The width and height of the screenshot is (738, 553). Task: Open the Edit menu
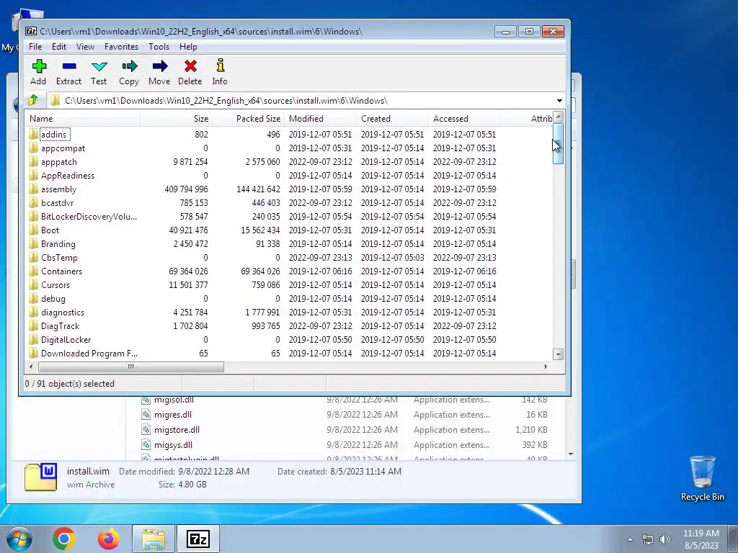pyautogui.click(x=59, y=47)
